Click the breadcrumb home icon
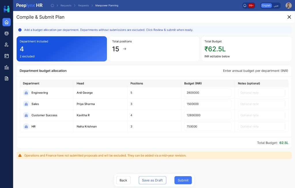The width and height of the screenshot is (295, 188). click(52, 5)
